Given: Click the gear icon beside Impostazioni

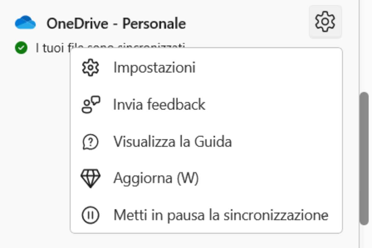Looking at the screenshot, I should point(90,67).
